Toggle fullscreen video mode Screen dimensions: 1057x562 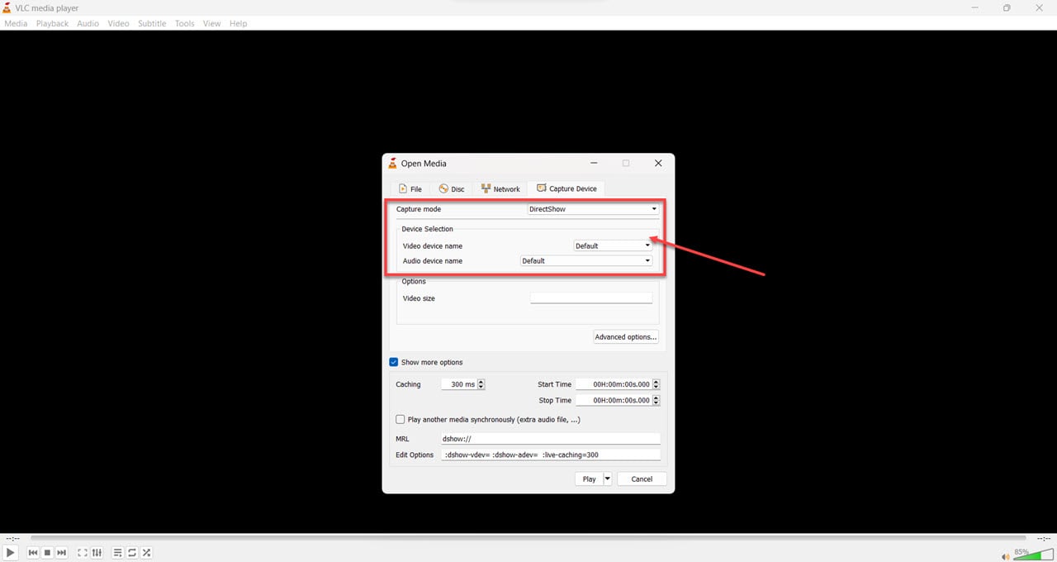tap(83, 552)
